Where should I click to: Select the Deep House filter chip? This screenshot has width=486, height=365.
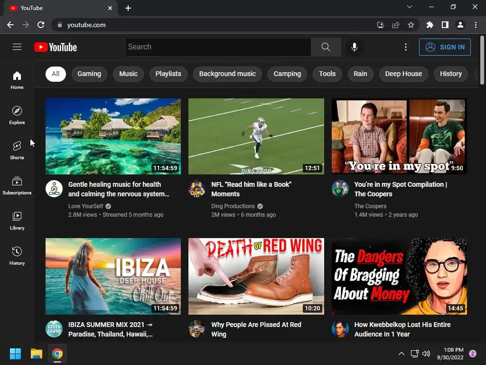403,74
